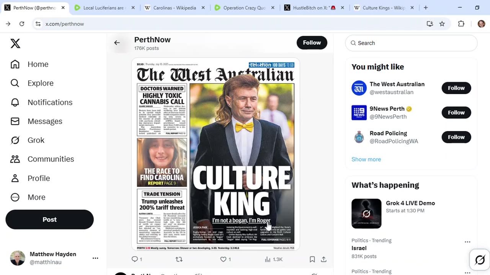Viewport: 490px width, 275px height.
Task: Open a new browser tab
Action: tap(426, 8)
